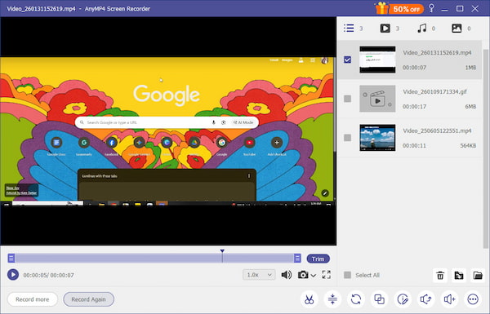
Task: Open the video compressor tool
Action: tap(332, 299)
